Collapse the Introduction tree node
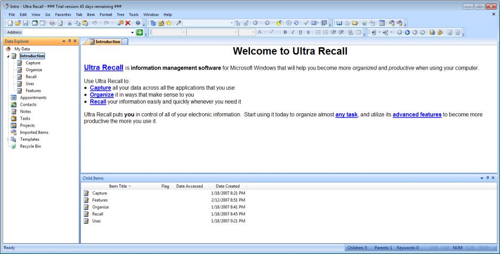This screenshot has height=254, width=500. click(x=9, y=56)
